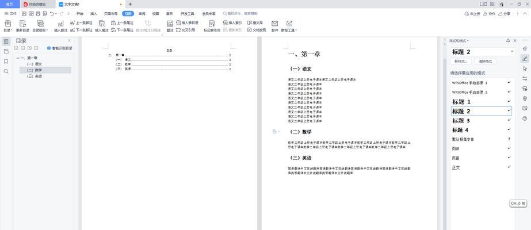Apply the 标题 3 style from list

point(481,120)
